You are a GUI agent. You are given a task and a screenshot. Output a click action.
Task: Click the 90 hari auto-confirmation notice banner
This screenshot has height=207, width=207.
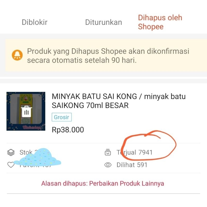tap(106, 55)
